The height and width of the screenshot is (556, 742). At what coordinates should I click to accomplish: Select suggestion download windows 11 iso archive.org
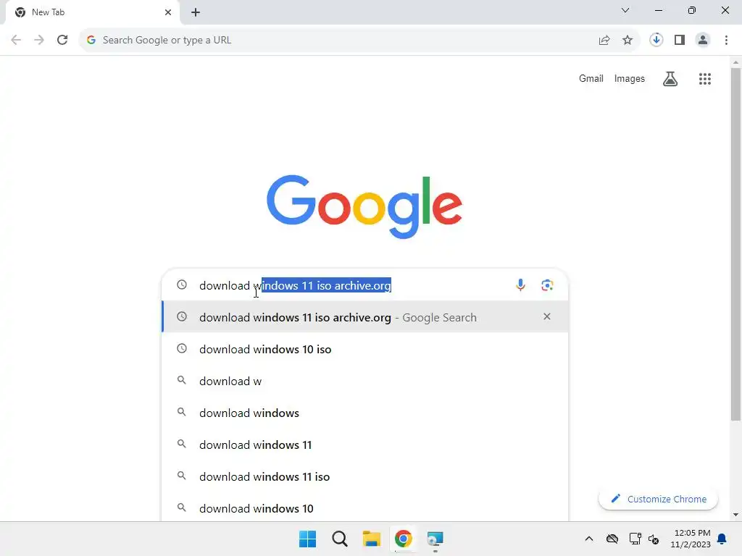(x=365, y=317)
